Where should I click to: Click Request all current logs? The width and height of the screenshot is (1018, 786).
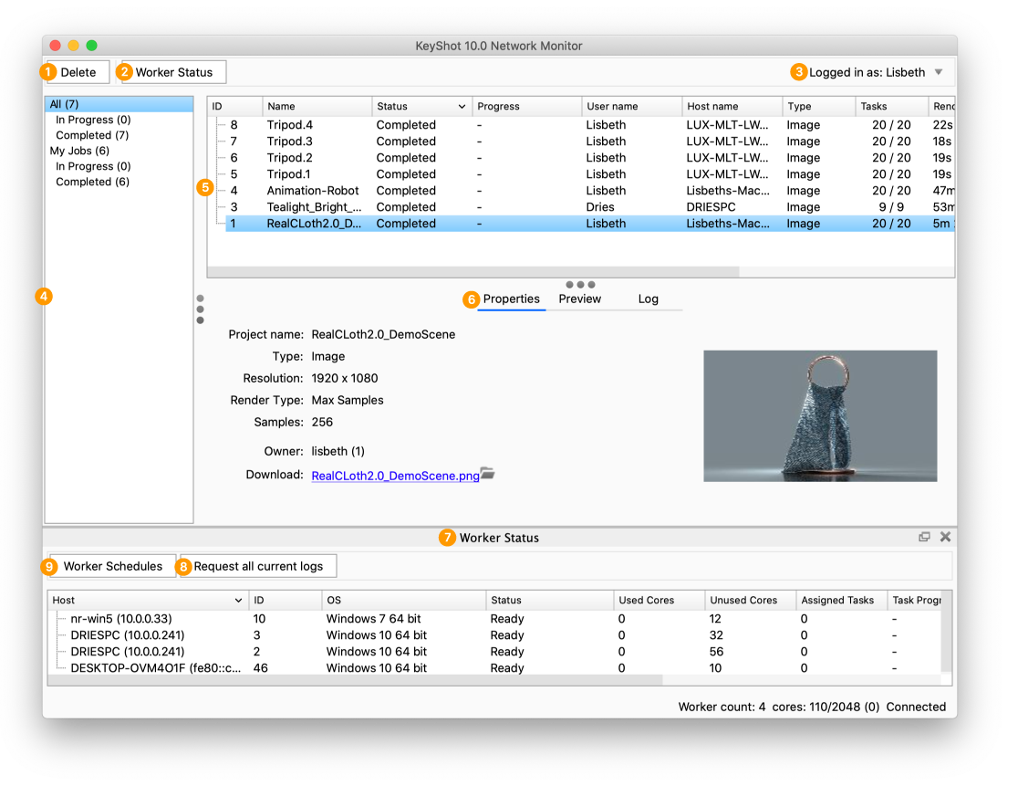pos(256,565)
